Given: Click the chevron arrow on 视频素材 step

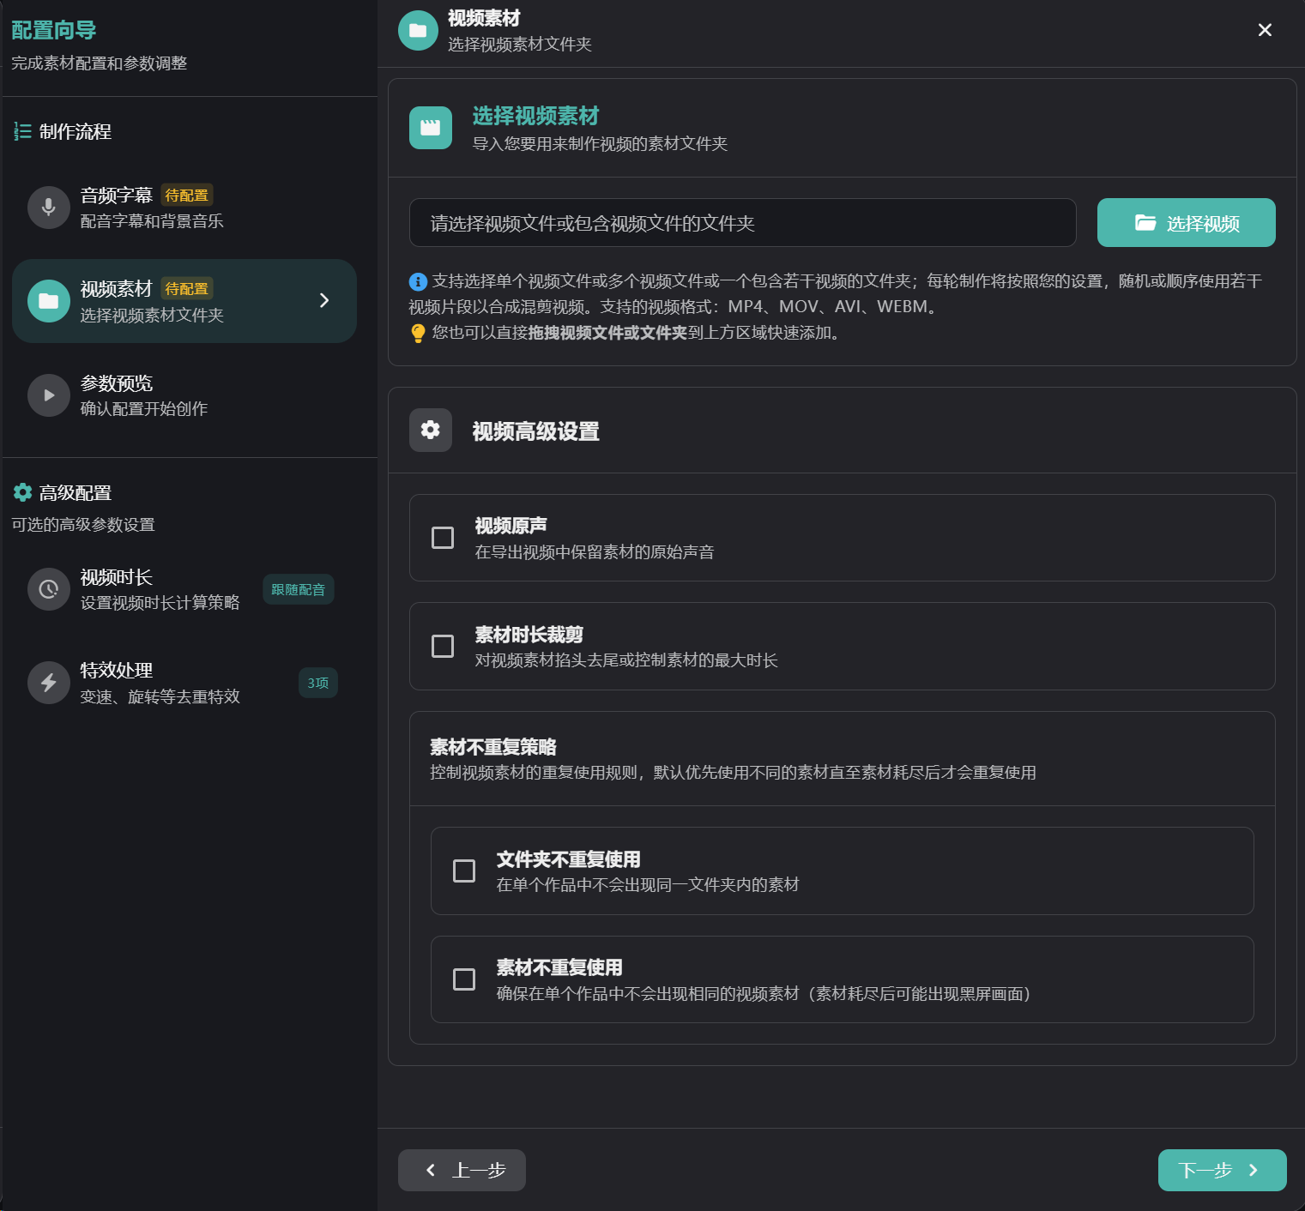Looking at the screenshot, I should pos(324,300).
